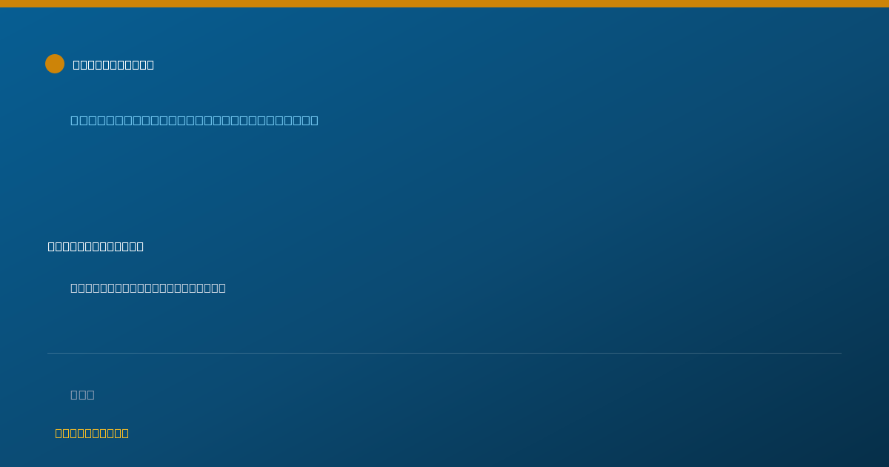Viewport: 889px width, 467px height.
Task: Click the gray subtitle line under the bold heading
Action: pos(148,288)
